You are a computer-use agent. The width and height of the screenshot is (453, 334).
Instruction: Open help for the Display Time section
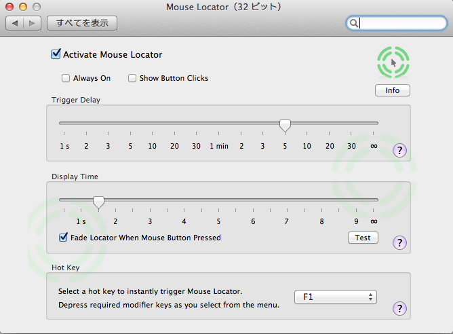pos(399,242)
